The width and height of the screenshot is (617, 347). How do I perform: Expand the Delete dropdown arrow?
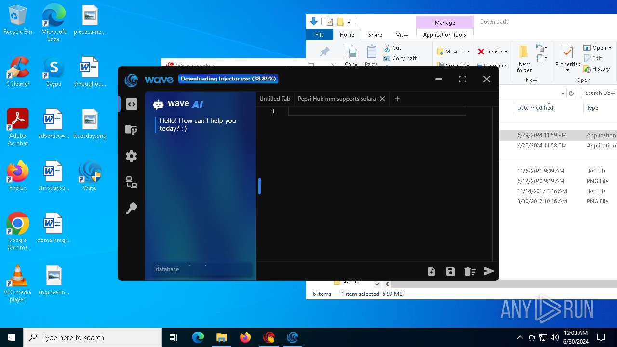coord(506,52)
